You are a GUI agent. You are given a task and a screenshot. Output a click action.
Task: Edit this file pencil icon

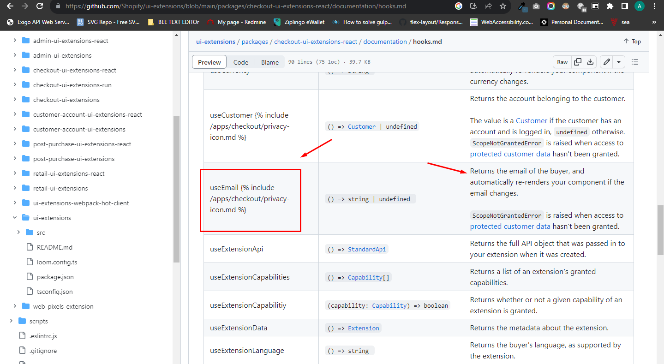607,62
